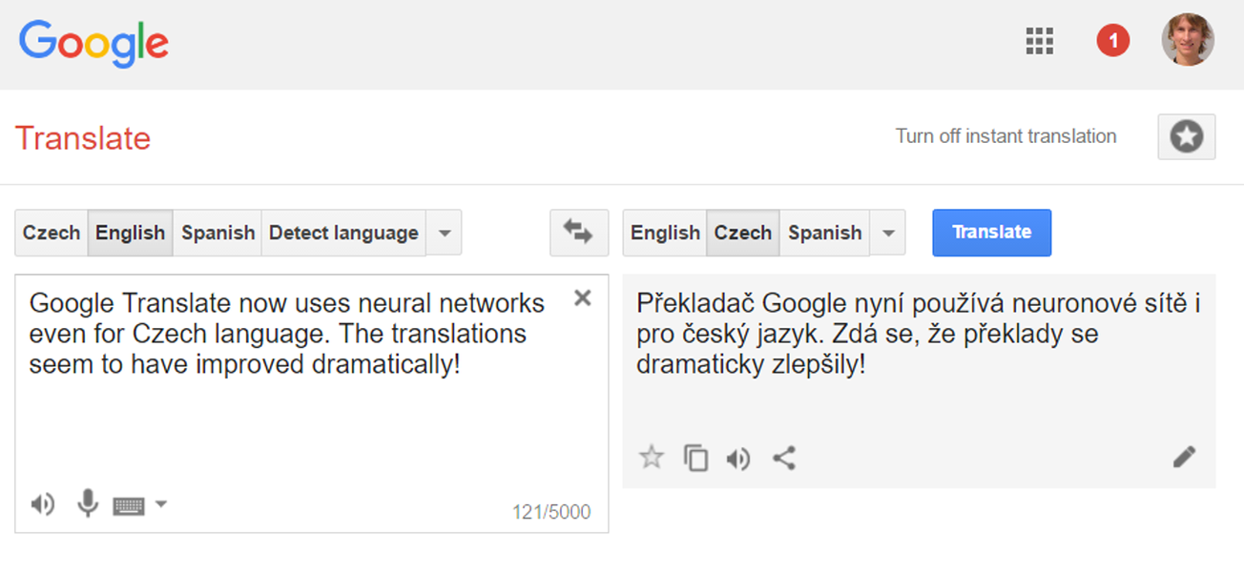1244x572 pixels.
Task: Click the Czech translation output text
Action: tap(918, 334)
